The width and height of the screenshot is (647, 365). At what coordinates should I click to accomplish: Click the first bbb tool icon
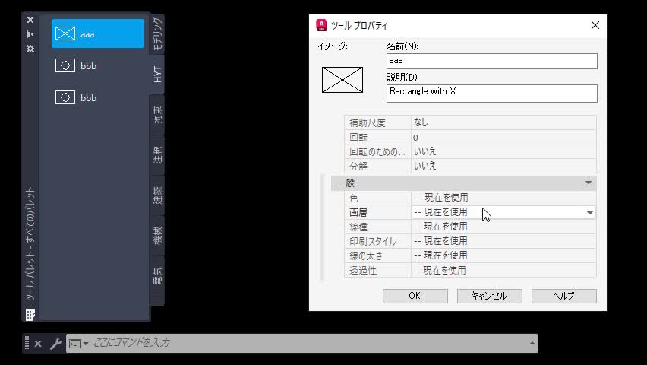click(66, 66)
